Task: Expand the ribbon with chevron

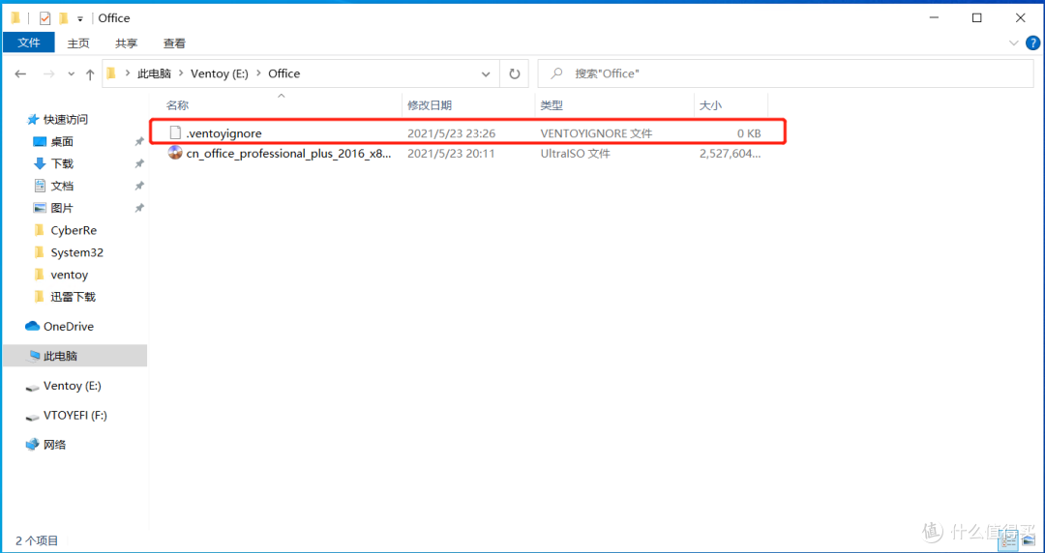Action: 1013,44
